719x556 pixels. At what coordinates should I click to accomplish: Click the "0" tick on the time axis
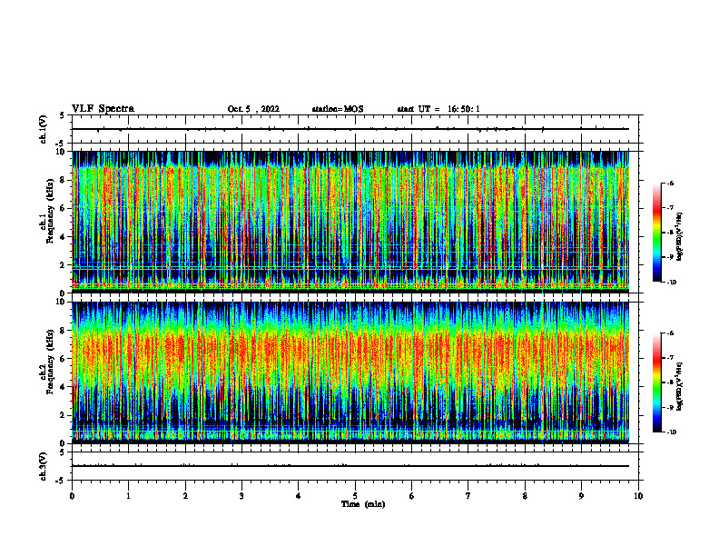click(x=72, y=496)
